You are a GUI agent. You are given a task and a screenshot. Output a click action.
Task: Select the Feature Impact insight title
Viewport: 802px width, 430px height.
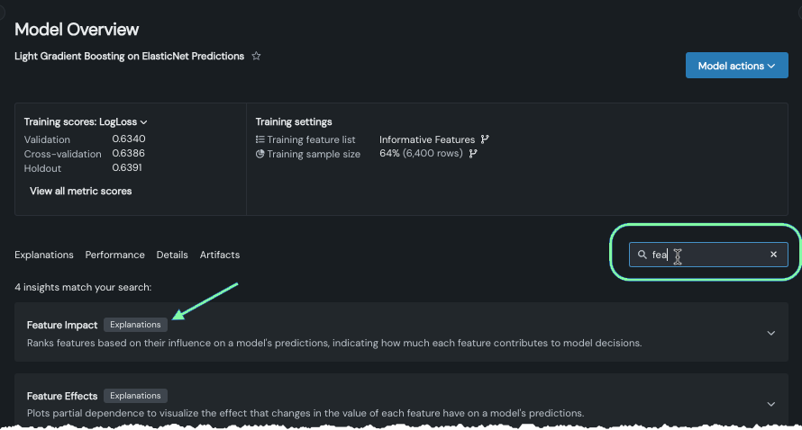click(62, 325)
